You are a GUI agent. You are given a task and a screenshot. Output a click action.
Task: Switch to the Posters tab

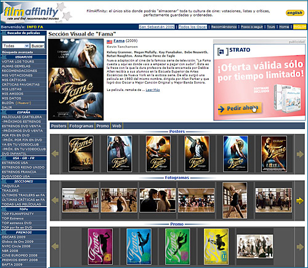coord(59,126)
